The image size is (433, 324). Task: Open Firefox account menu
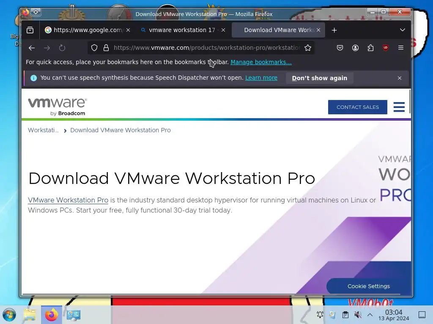(355, 48)
